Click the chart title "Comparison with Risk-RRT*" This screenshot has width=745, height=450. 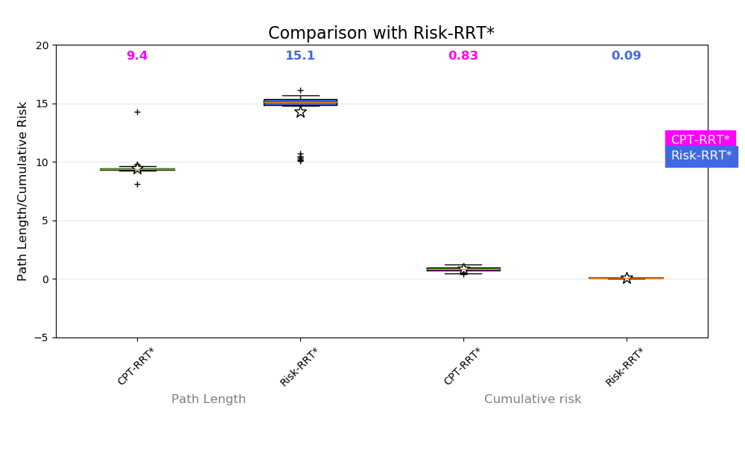(381, 34)
